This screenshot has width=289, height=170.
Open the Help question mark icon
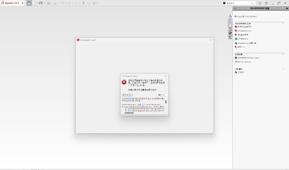pos(266,3)
